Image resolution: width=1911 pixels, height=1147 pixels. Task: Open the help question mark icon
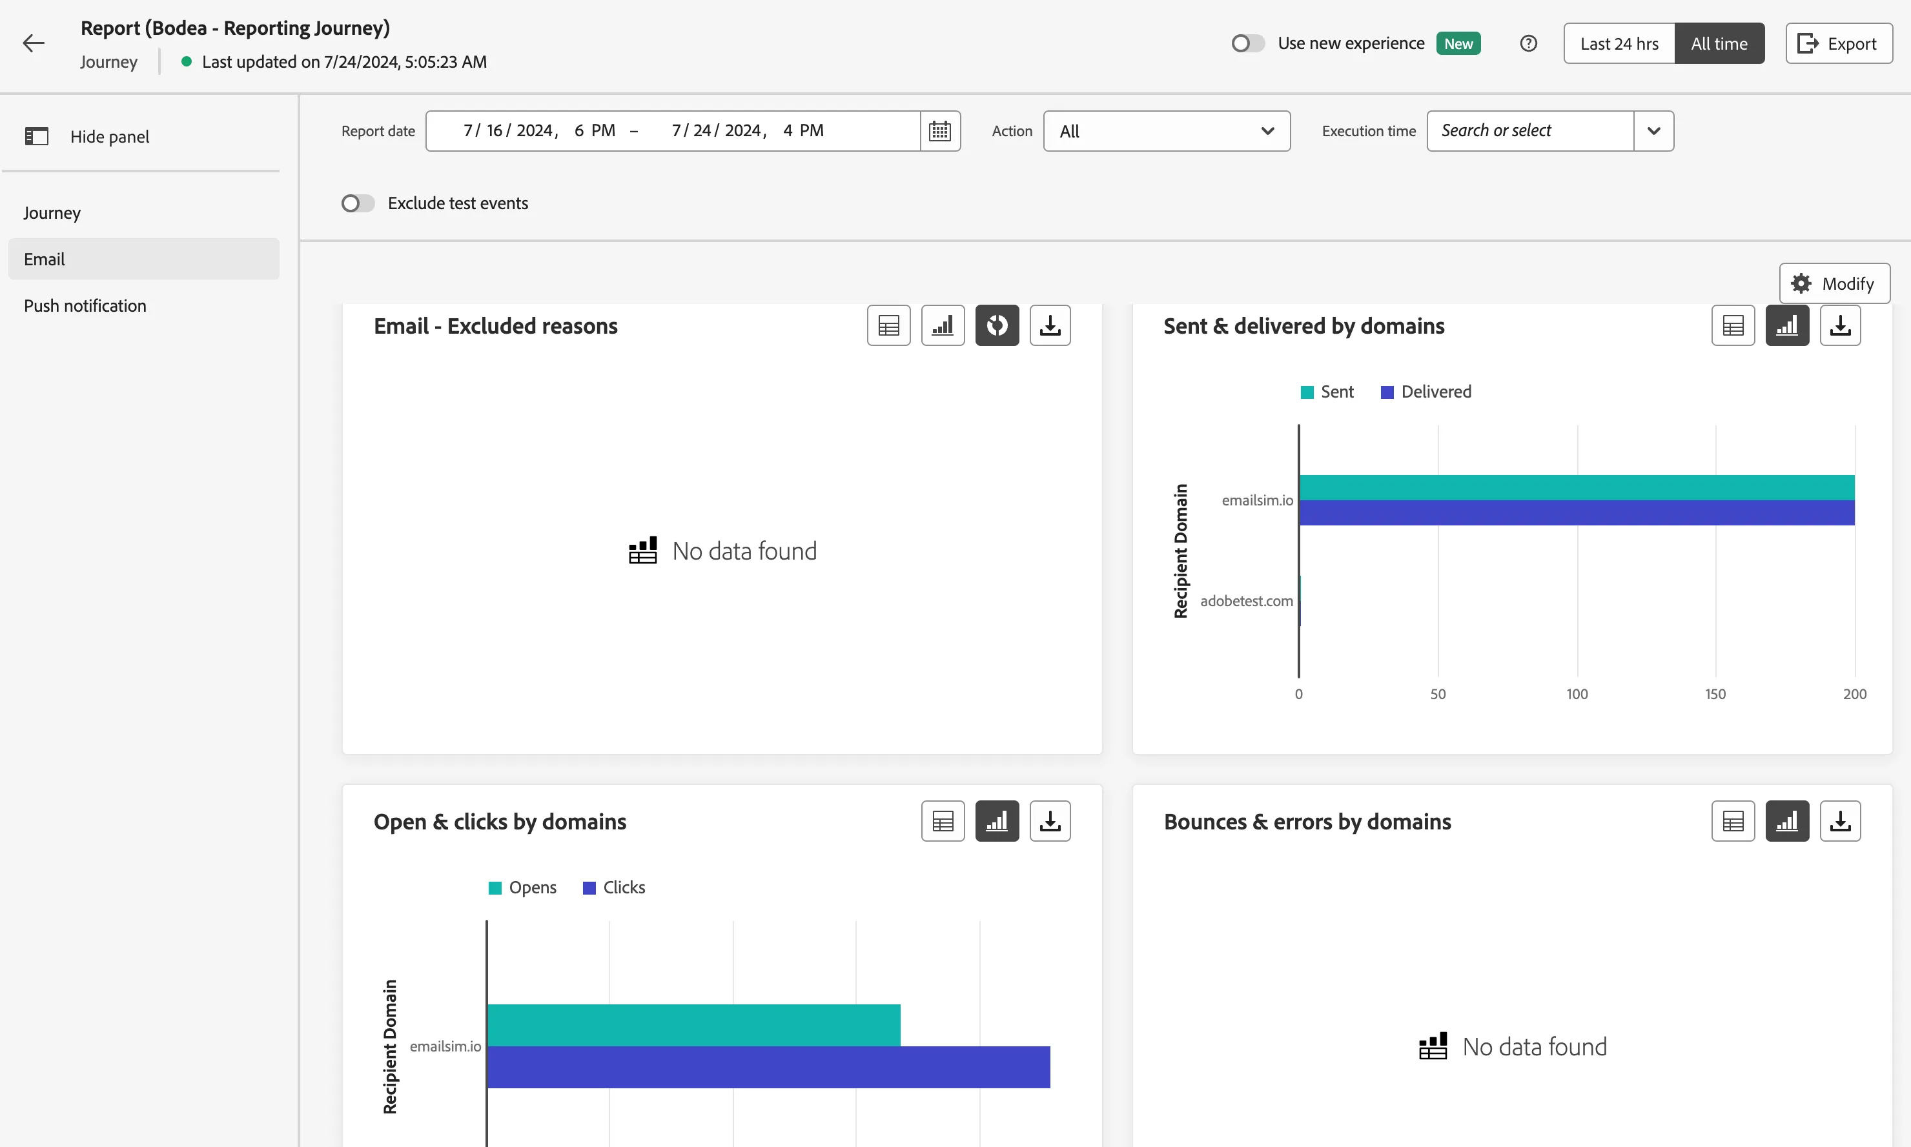pos(1528,43)
